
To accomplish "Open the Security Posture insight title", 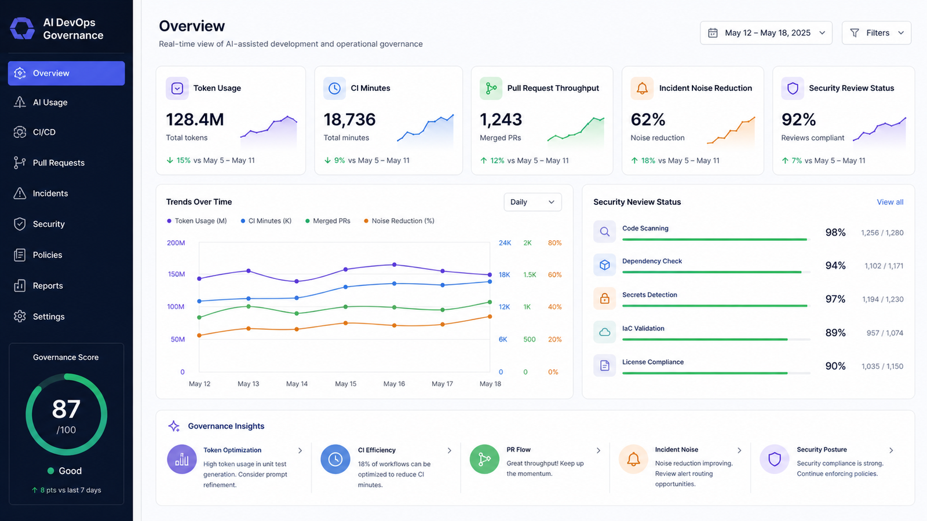I will 822,449.
